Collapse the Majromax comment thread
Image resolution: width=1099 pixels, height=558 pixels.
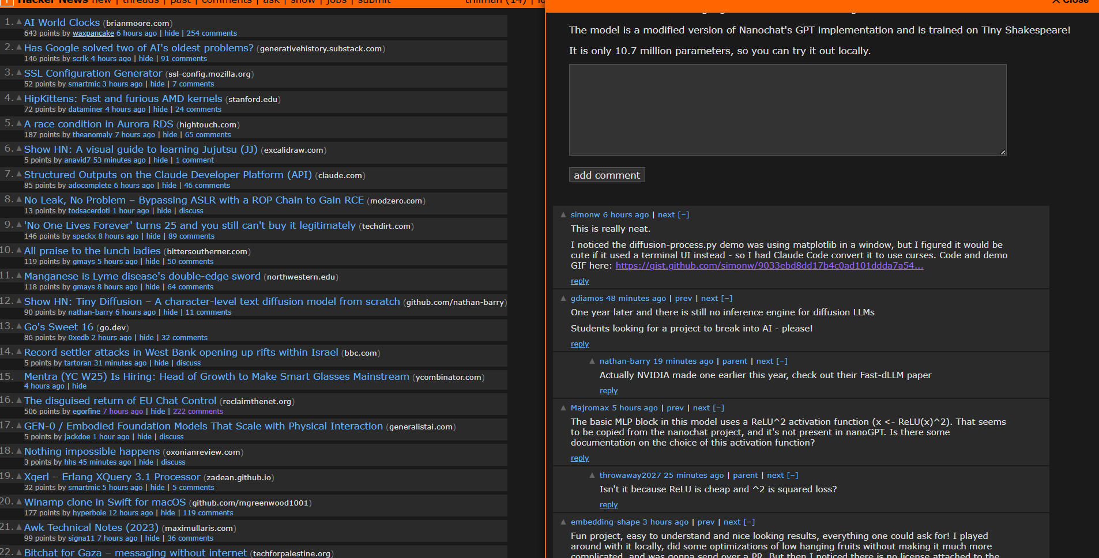tap(718, 408)
